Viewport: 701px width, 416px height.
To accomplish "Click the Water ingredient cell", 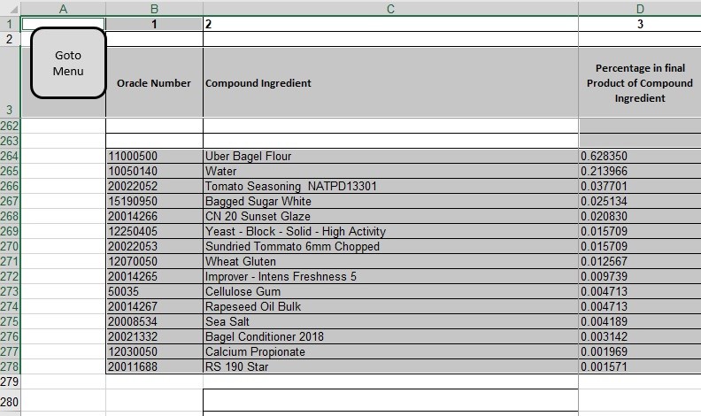I will 390,171.
